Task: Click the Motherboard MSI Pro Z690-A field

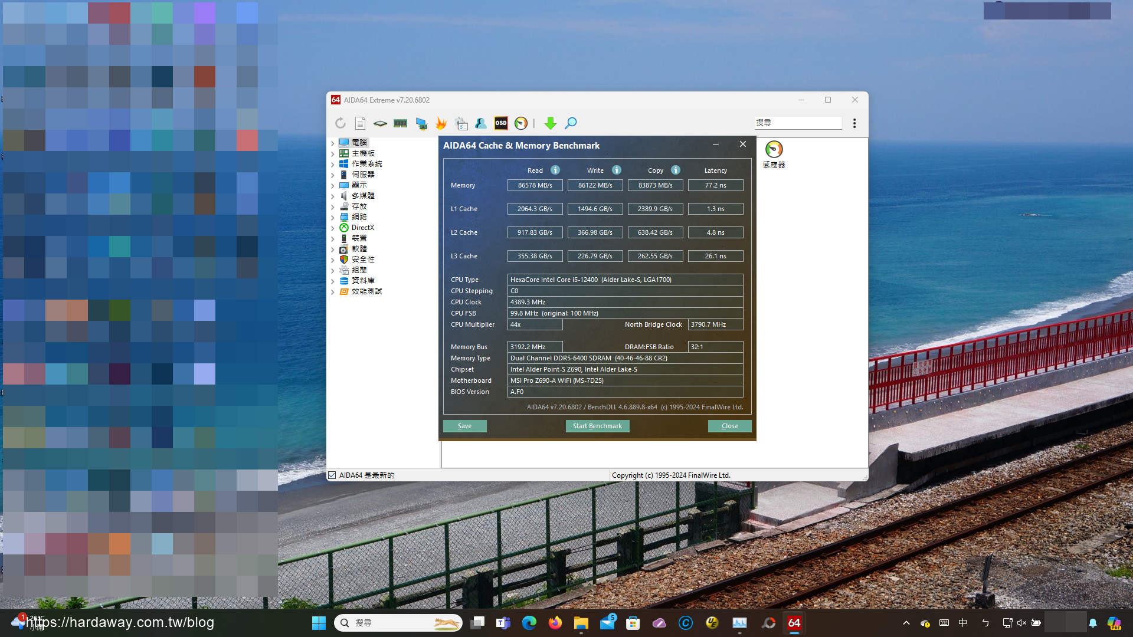Action: 626,380
